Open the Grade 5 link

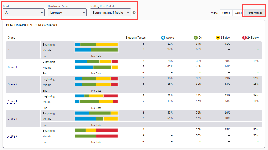(x=12, y=136)
